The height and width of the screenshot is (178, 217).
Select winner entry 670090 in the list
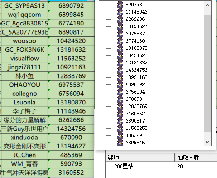[x=134, y=99]
